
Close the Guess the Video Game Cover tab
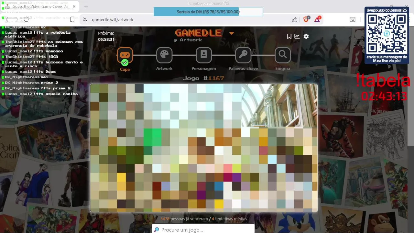click(x=74, y=6)
